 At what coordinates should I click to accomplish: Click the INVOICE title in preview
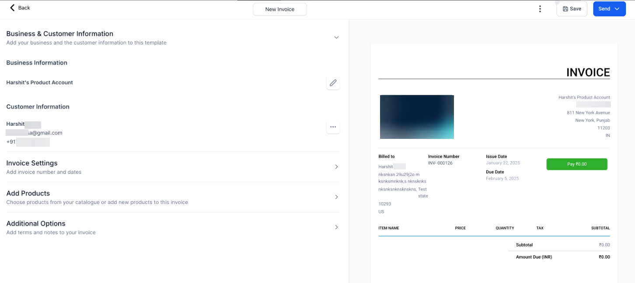(588, 72)
